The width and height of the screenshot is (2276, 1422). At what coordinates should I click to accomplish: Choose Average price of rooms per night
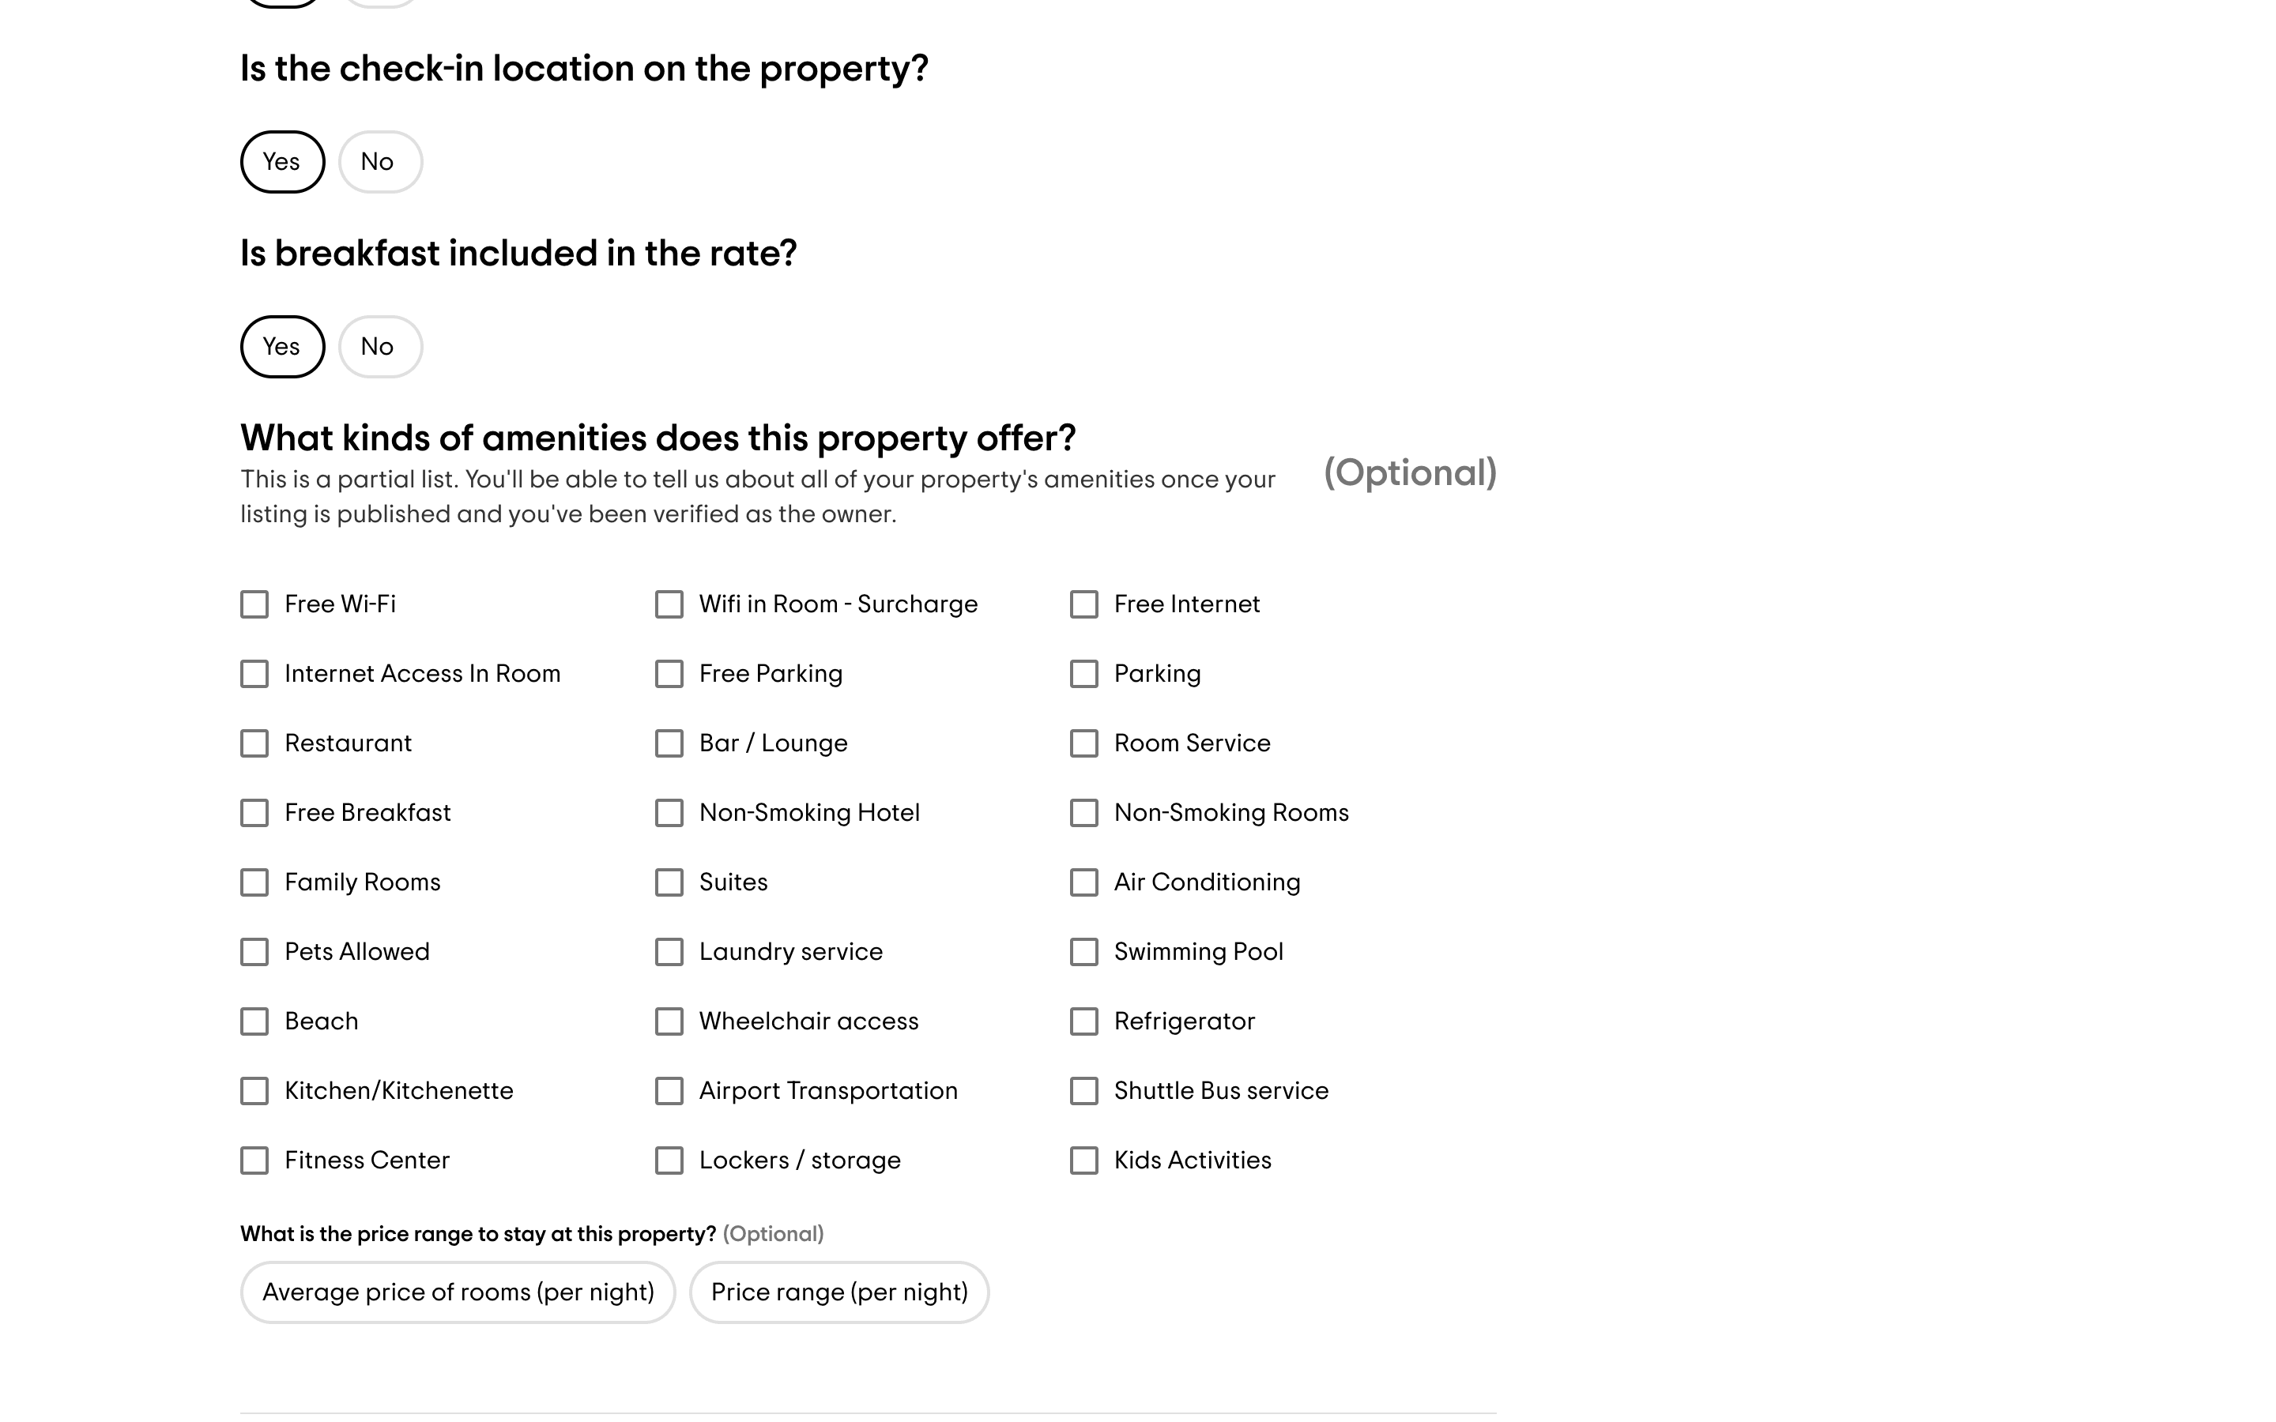click(458, 1292)
